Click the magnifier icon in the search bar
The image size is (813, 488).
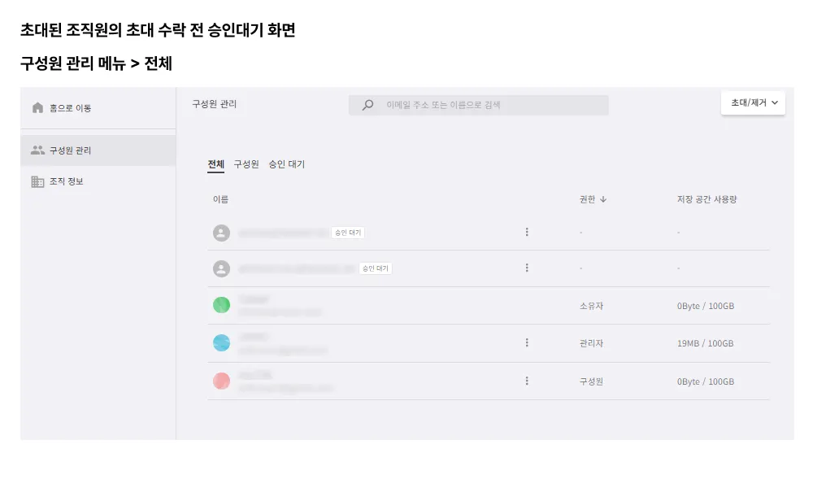[367, 105]
